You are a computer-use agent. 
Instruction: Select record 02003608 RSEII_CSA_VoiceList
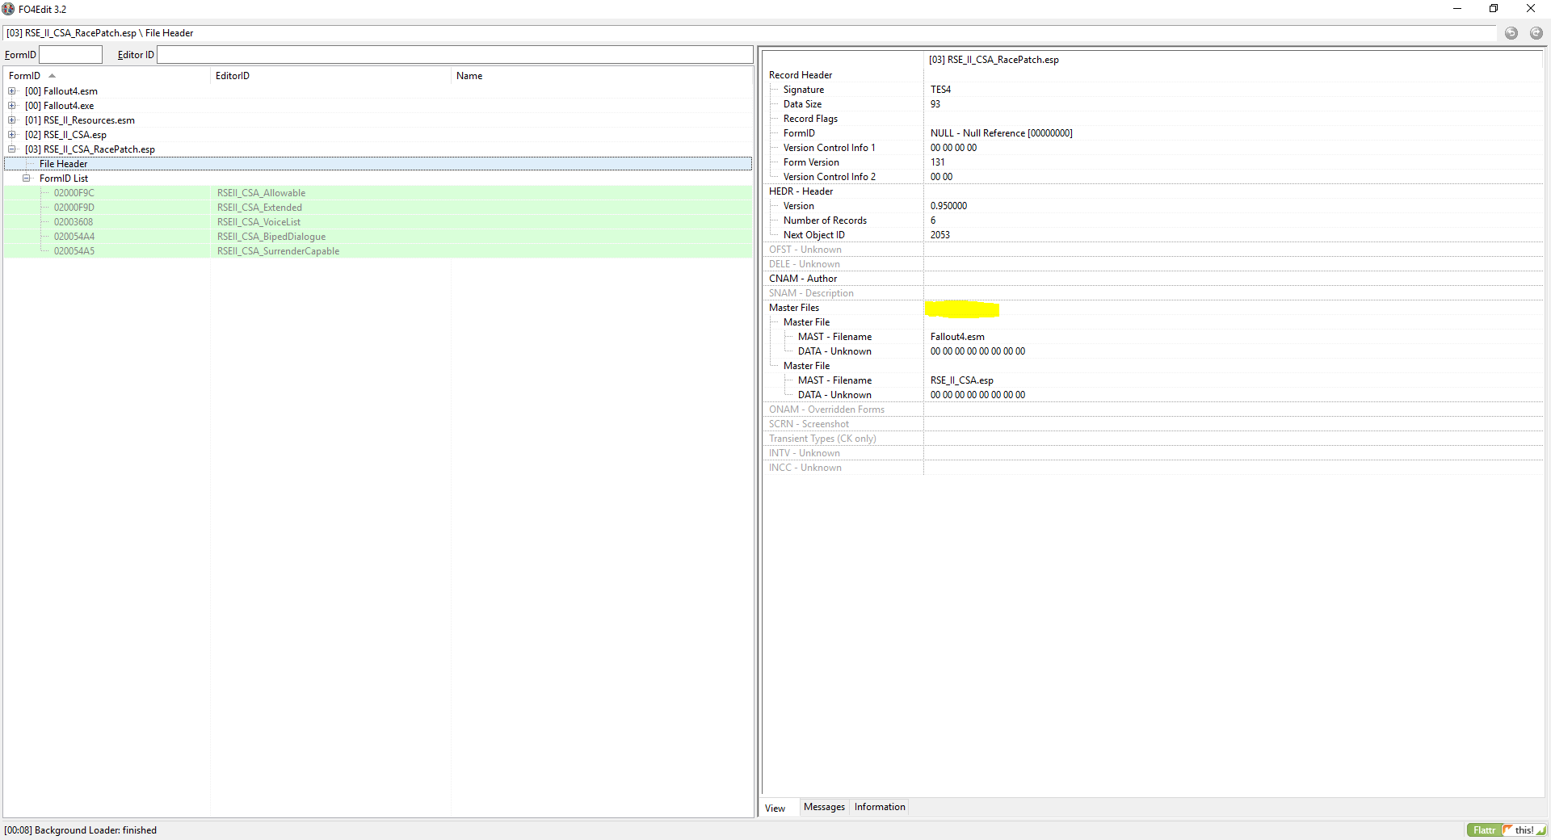point(378,222)
